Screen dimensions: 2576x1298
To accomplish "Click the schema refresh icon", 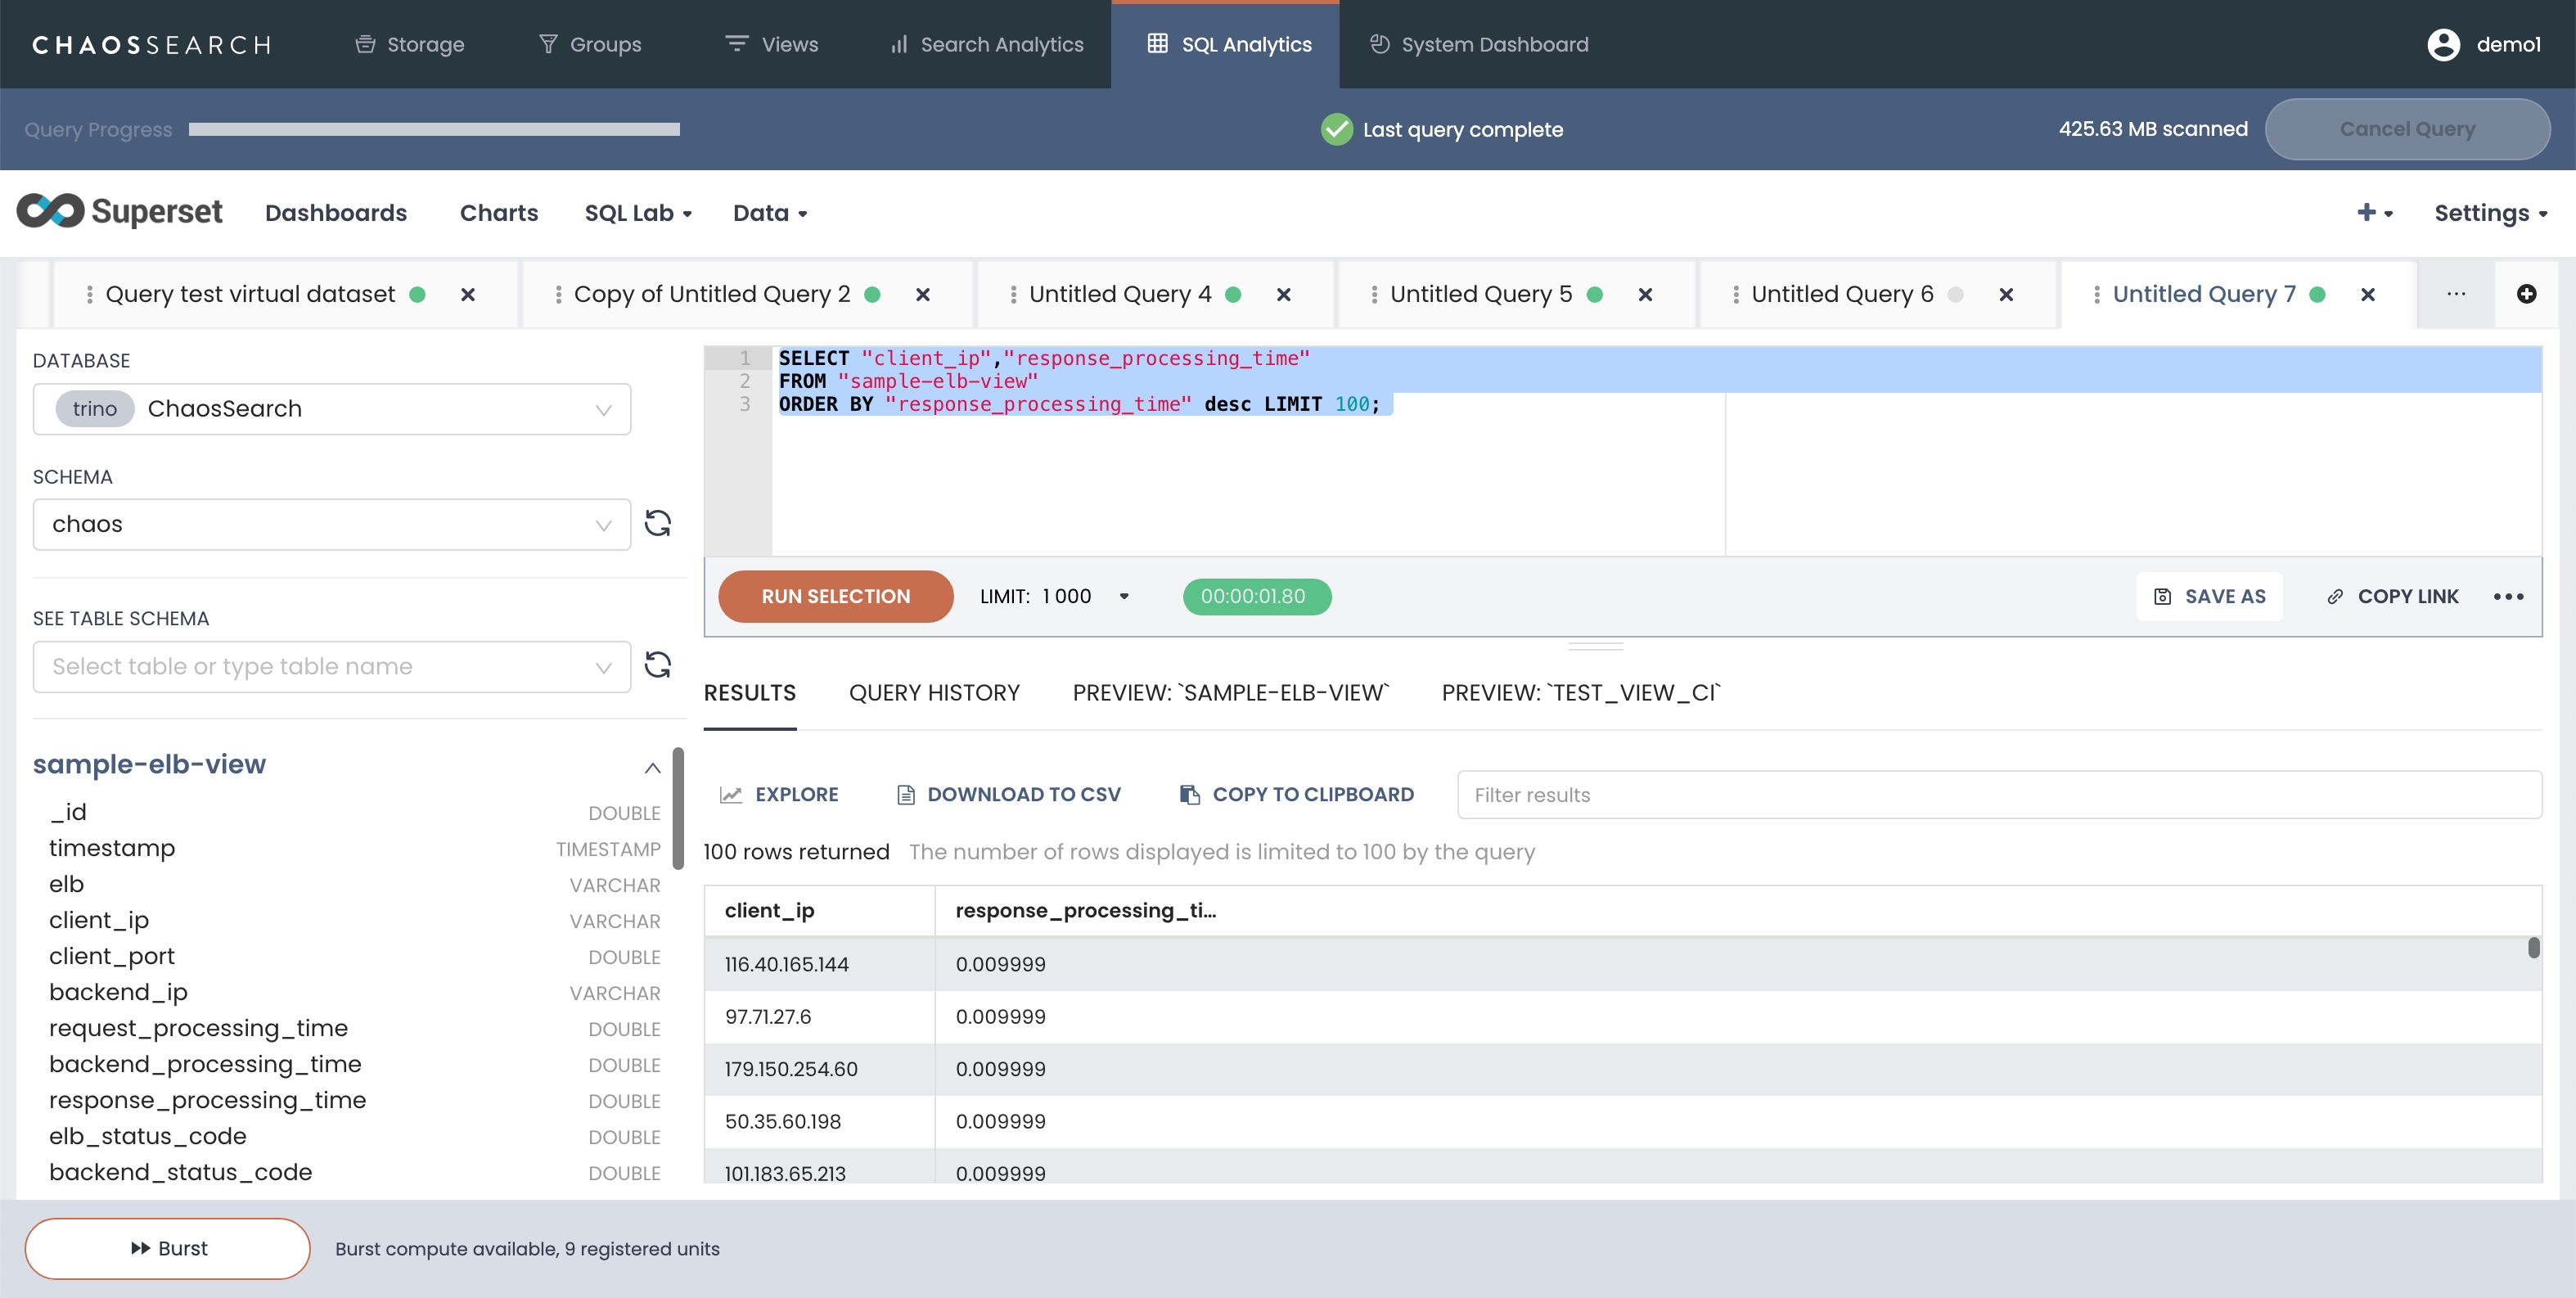I will (657, 523).
